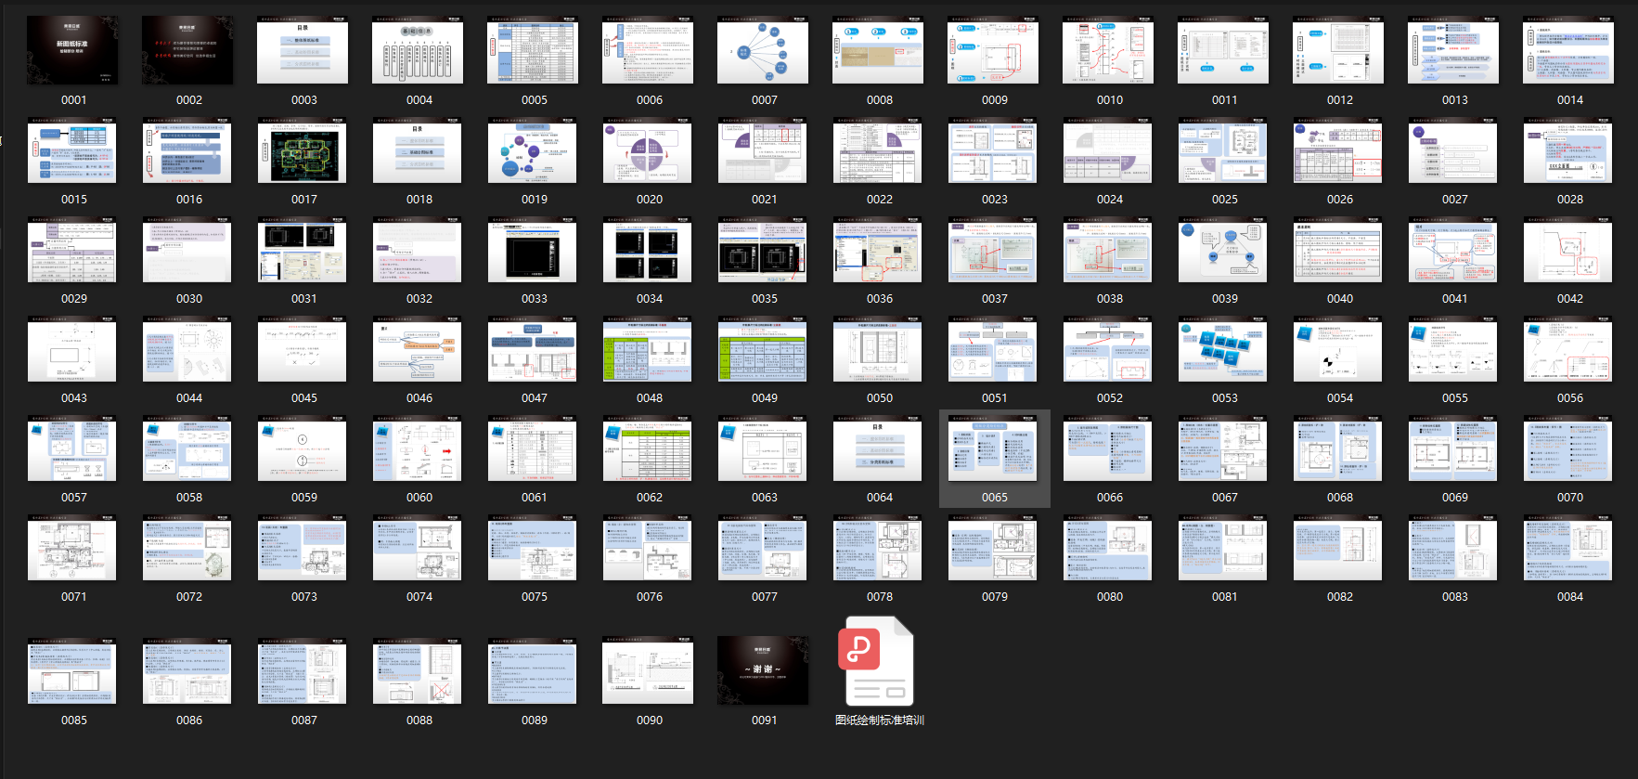Click the file name label 0082

[1340, 597]
